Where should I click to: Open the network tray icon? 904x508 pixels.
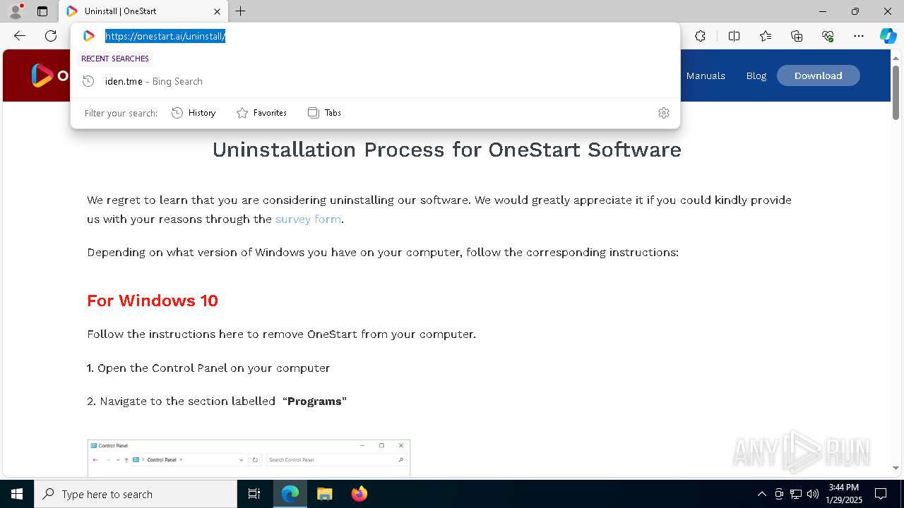coord(796,494)
